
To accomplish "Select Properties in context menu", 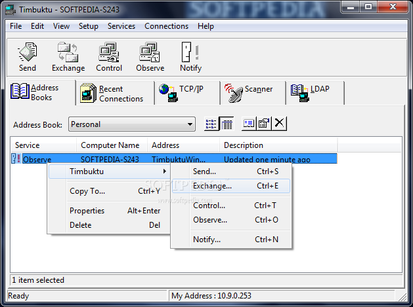I will (x=109, y=211).
